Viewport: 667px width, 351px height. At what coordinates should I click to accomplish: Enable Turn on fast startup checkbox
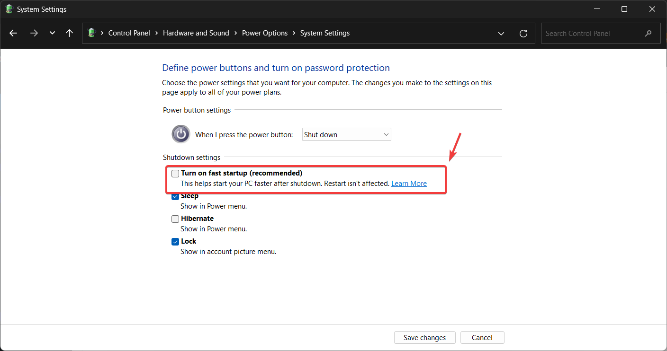175,174
